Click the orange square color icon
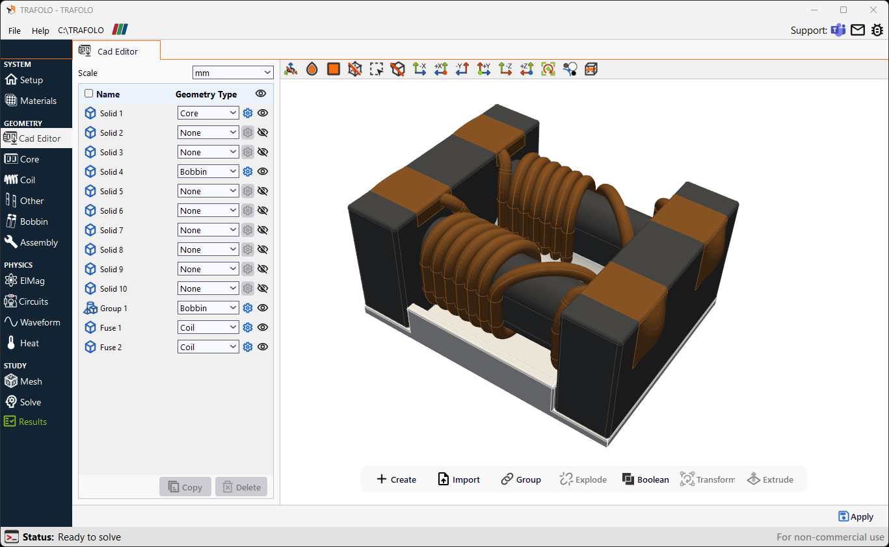The height and width of the screenshot is (547, 889). tap(334, 69)
